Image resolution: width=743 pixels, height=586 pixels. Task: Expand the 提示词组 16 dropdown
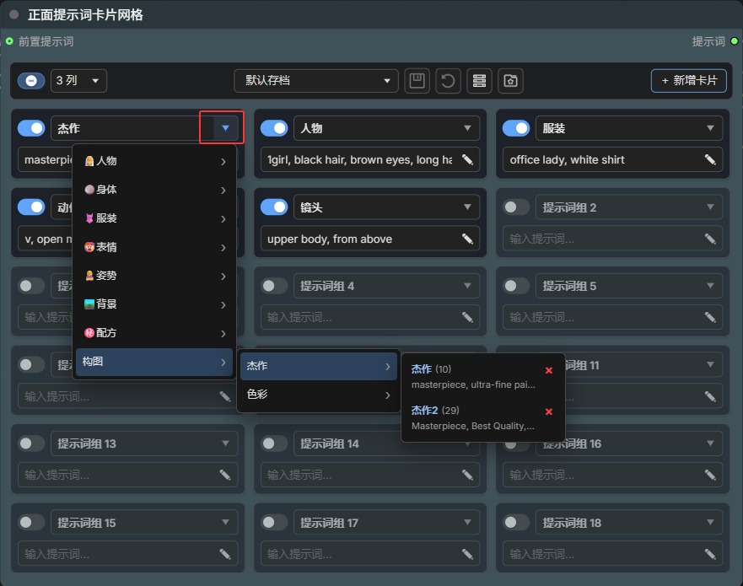pyautogui.click(x=710, y=444)
